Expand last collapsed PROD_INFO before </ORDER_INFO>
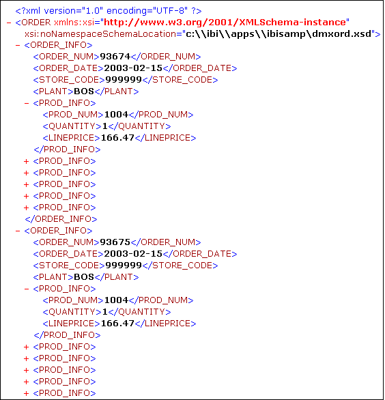 [x=26, y=208]
